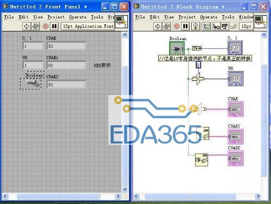Select the U8 numeric terminal

click(235, 79)
